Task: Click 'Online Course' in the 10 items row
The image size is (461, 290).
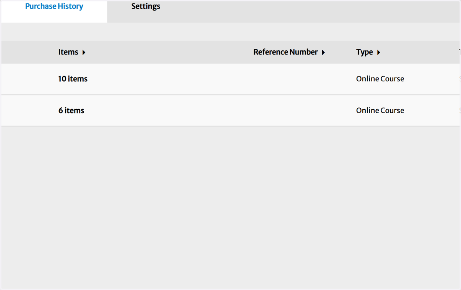Action: 380,79
